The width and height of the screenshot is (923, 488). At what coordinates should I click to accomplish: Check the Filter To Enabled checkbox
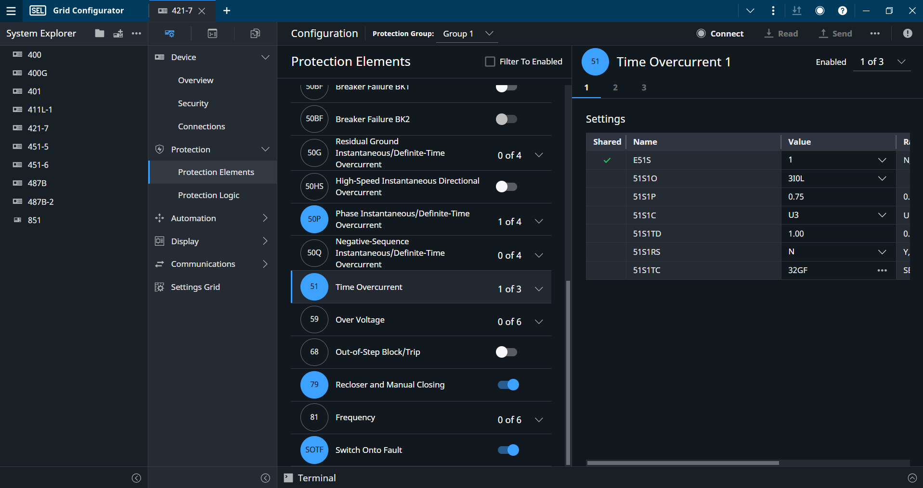coord(490,62)
